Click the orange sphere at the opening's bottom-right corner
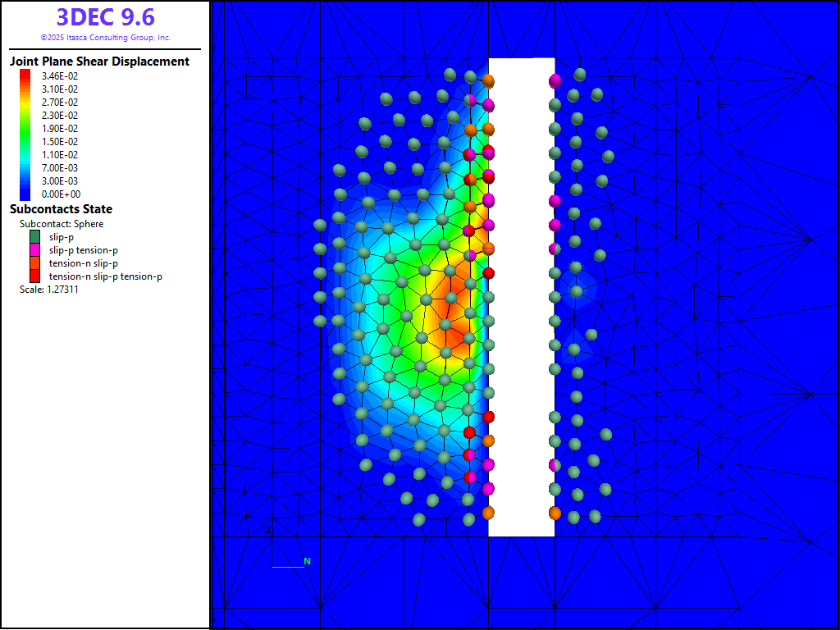 pos(555,513)
